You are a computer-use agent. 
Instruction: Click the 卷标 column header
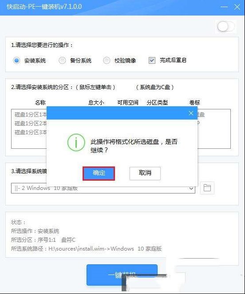tap(195, 103)
